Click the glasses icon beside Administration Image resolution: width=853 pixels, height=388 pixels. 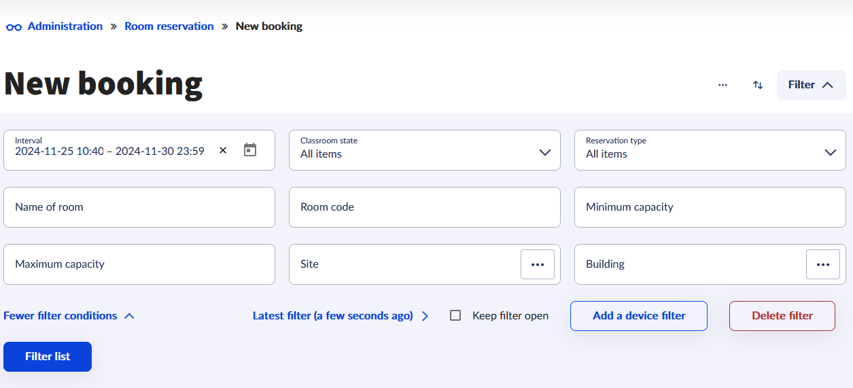14,27
